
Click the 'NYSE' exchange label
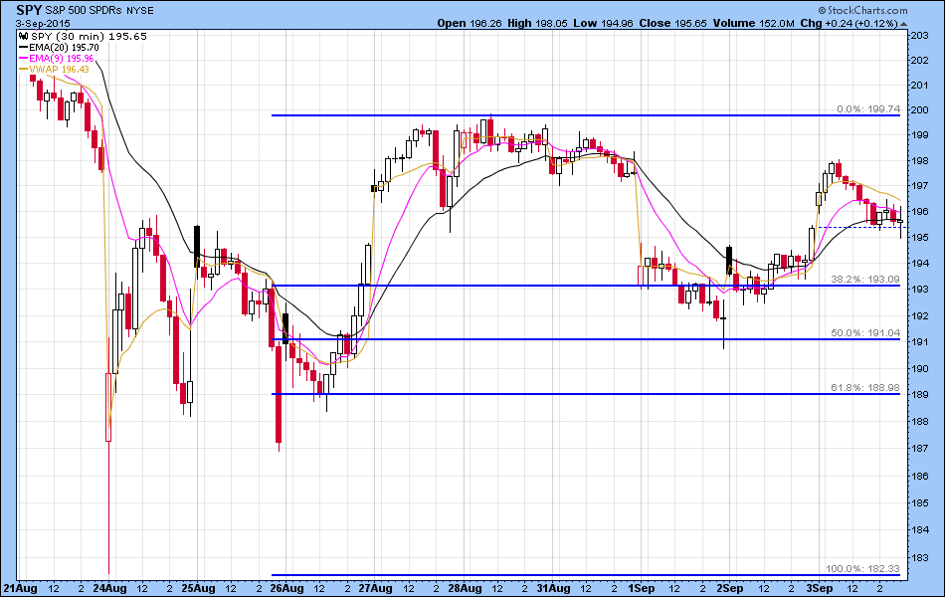coord(140,11)
